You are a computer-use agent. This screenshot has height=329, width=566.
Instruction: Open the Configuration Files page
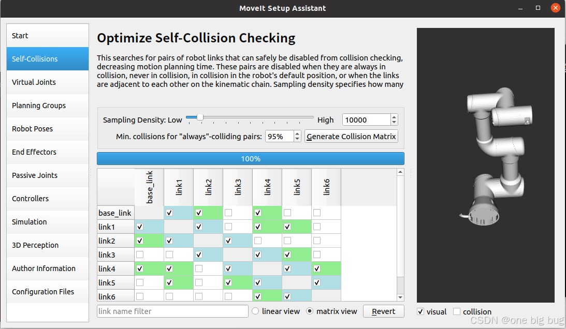click(48, 291)
